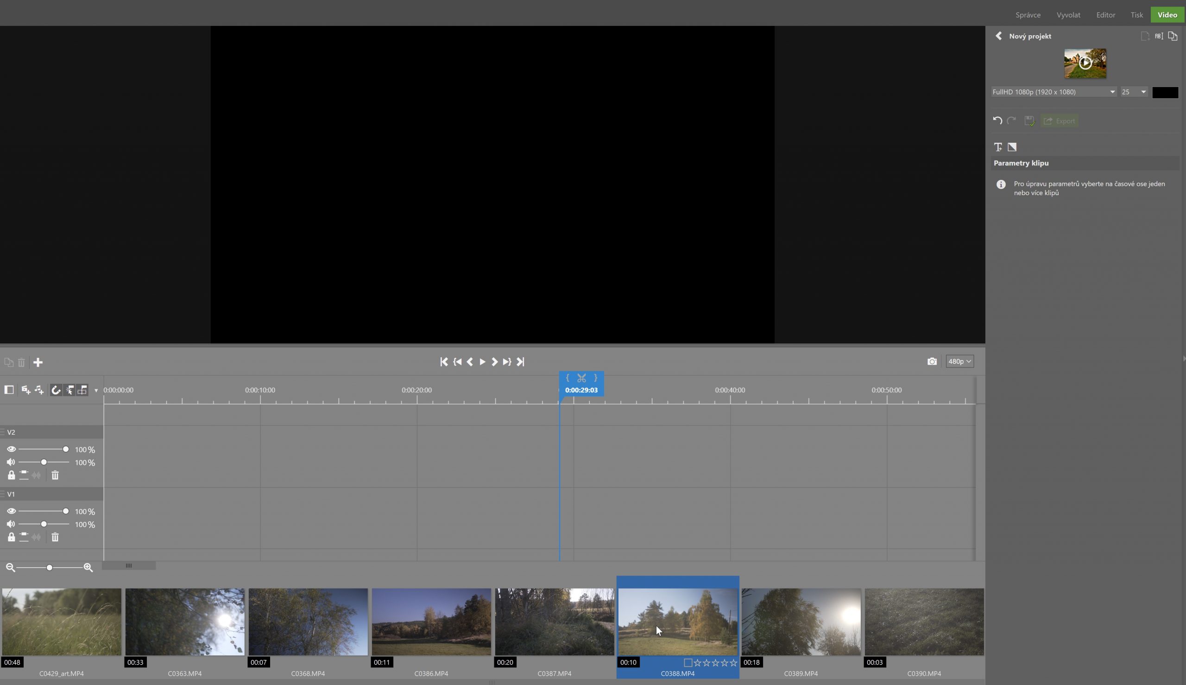This screenshot has width=1186, height=685.
Task: Step forward one frame
Action: tap(495, 362)
